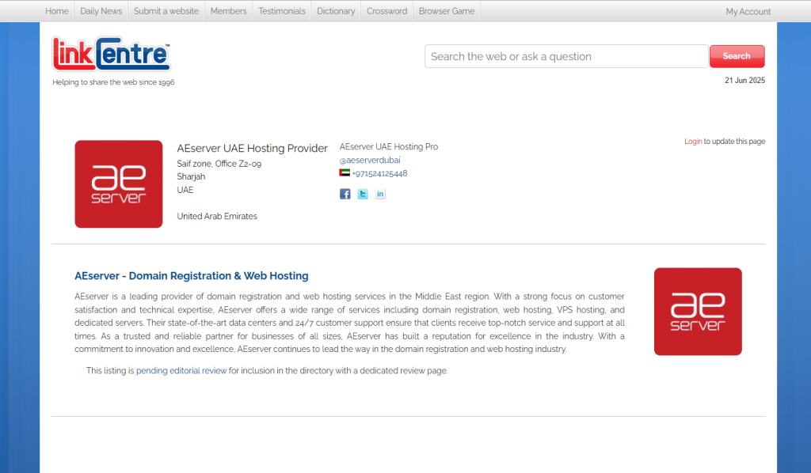The image size is (811, 473).
Task: Open the Daily News menu item
Action: 101,11
